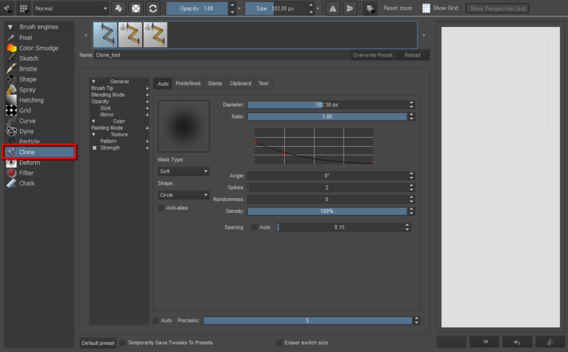Select the Spray brush engine
The height and width of the screenshot is (352, 568).
point(27,89)
